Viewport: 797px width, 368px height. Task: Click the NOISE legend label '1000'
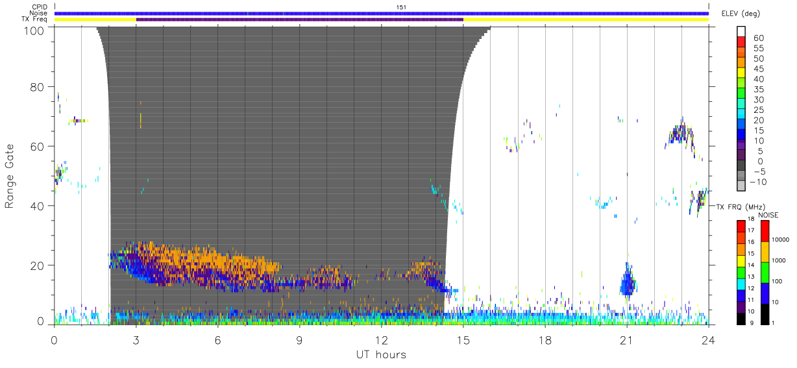pyautogui.click(x=778, y=261)
